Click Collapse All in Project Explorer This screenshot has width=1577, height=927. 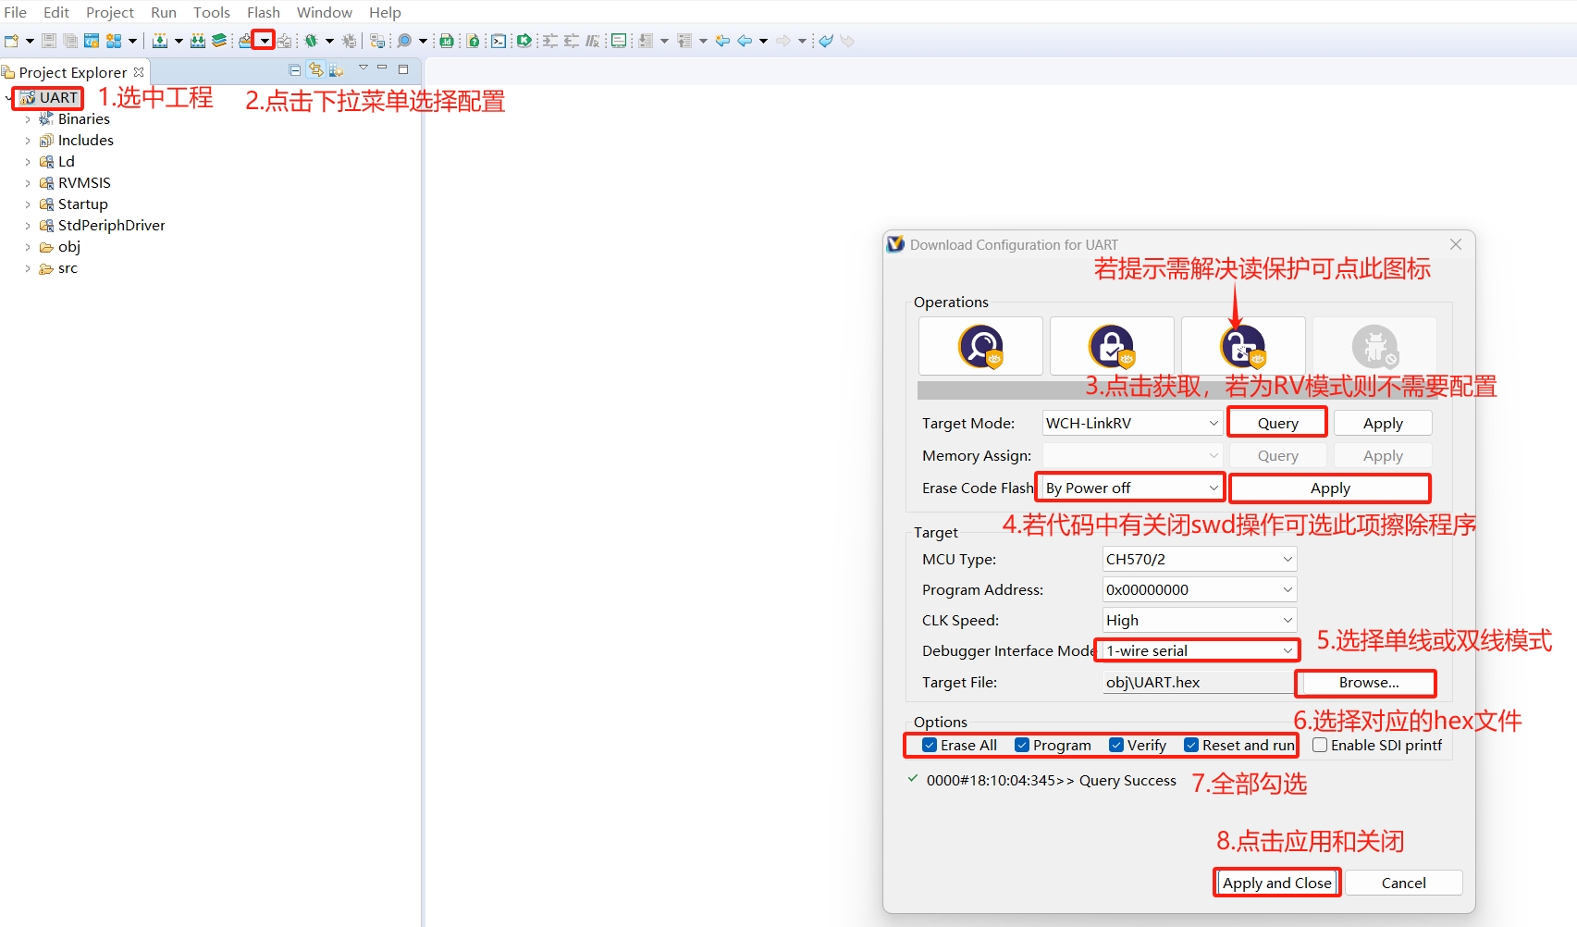tap(295, 70)
